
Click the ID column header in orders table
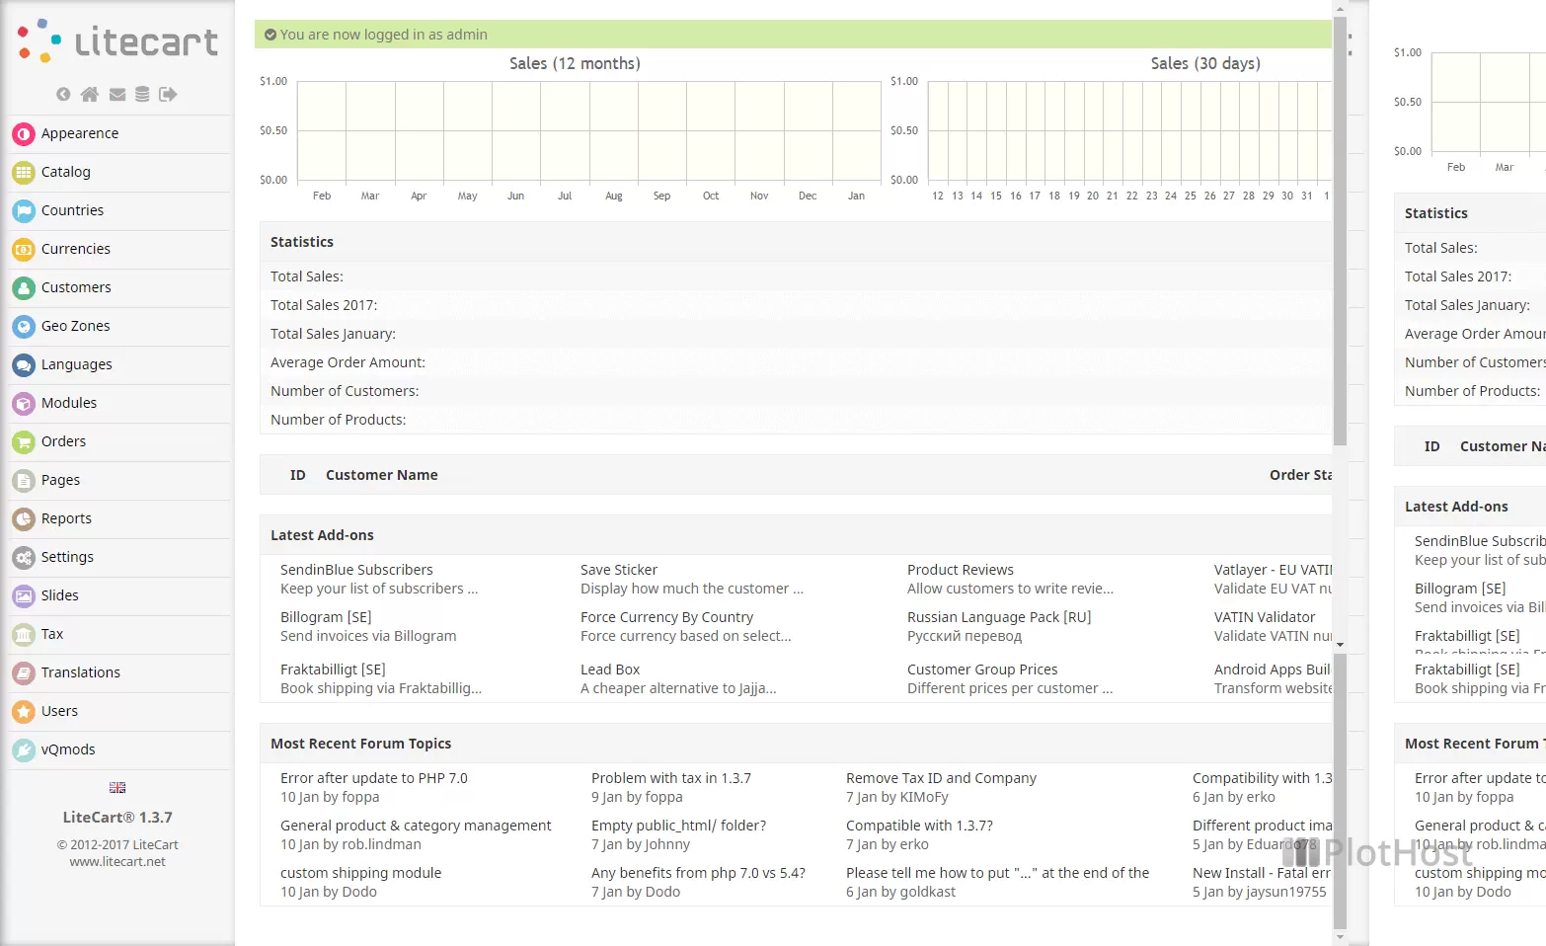(x=298, y=475)
